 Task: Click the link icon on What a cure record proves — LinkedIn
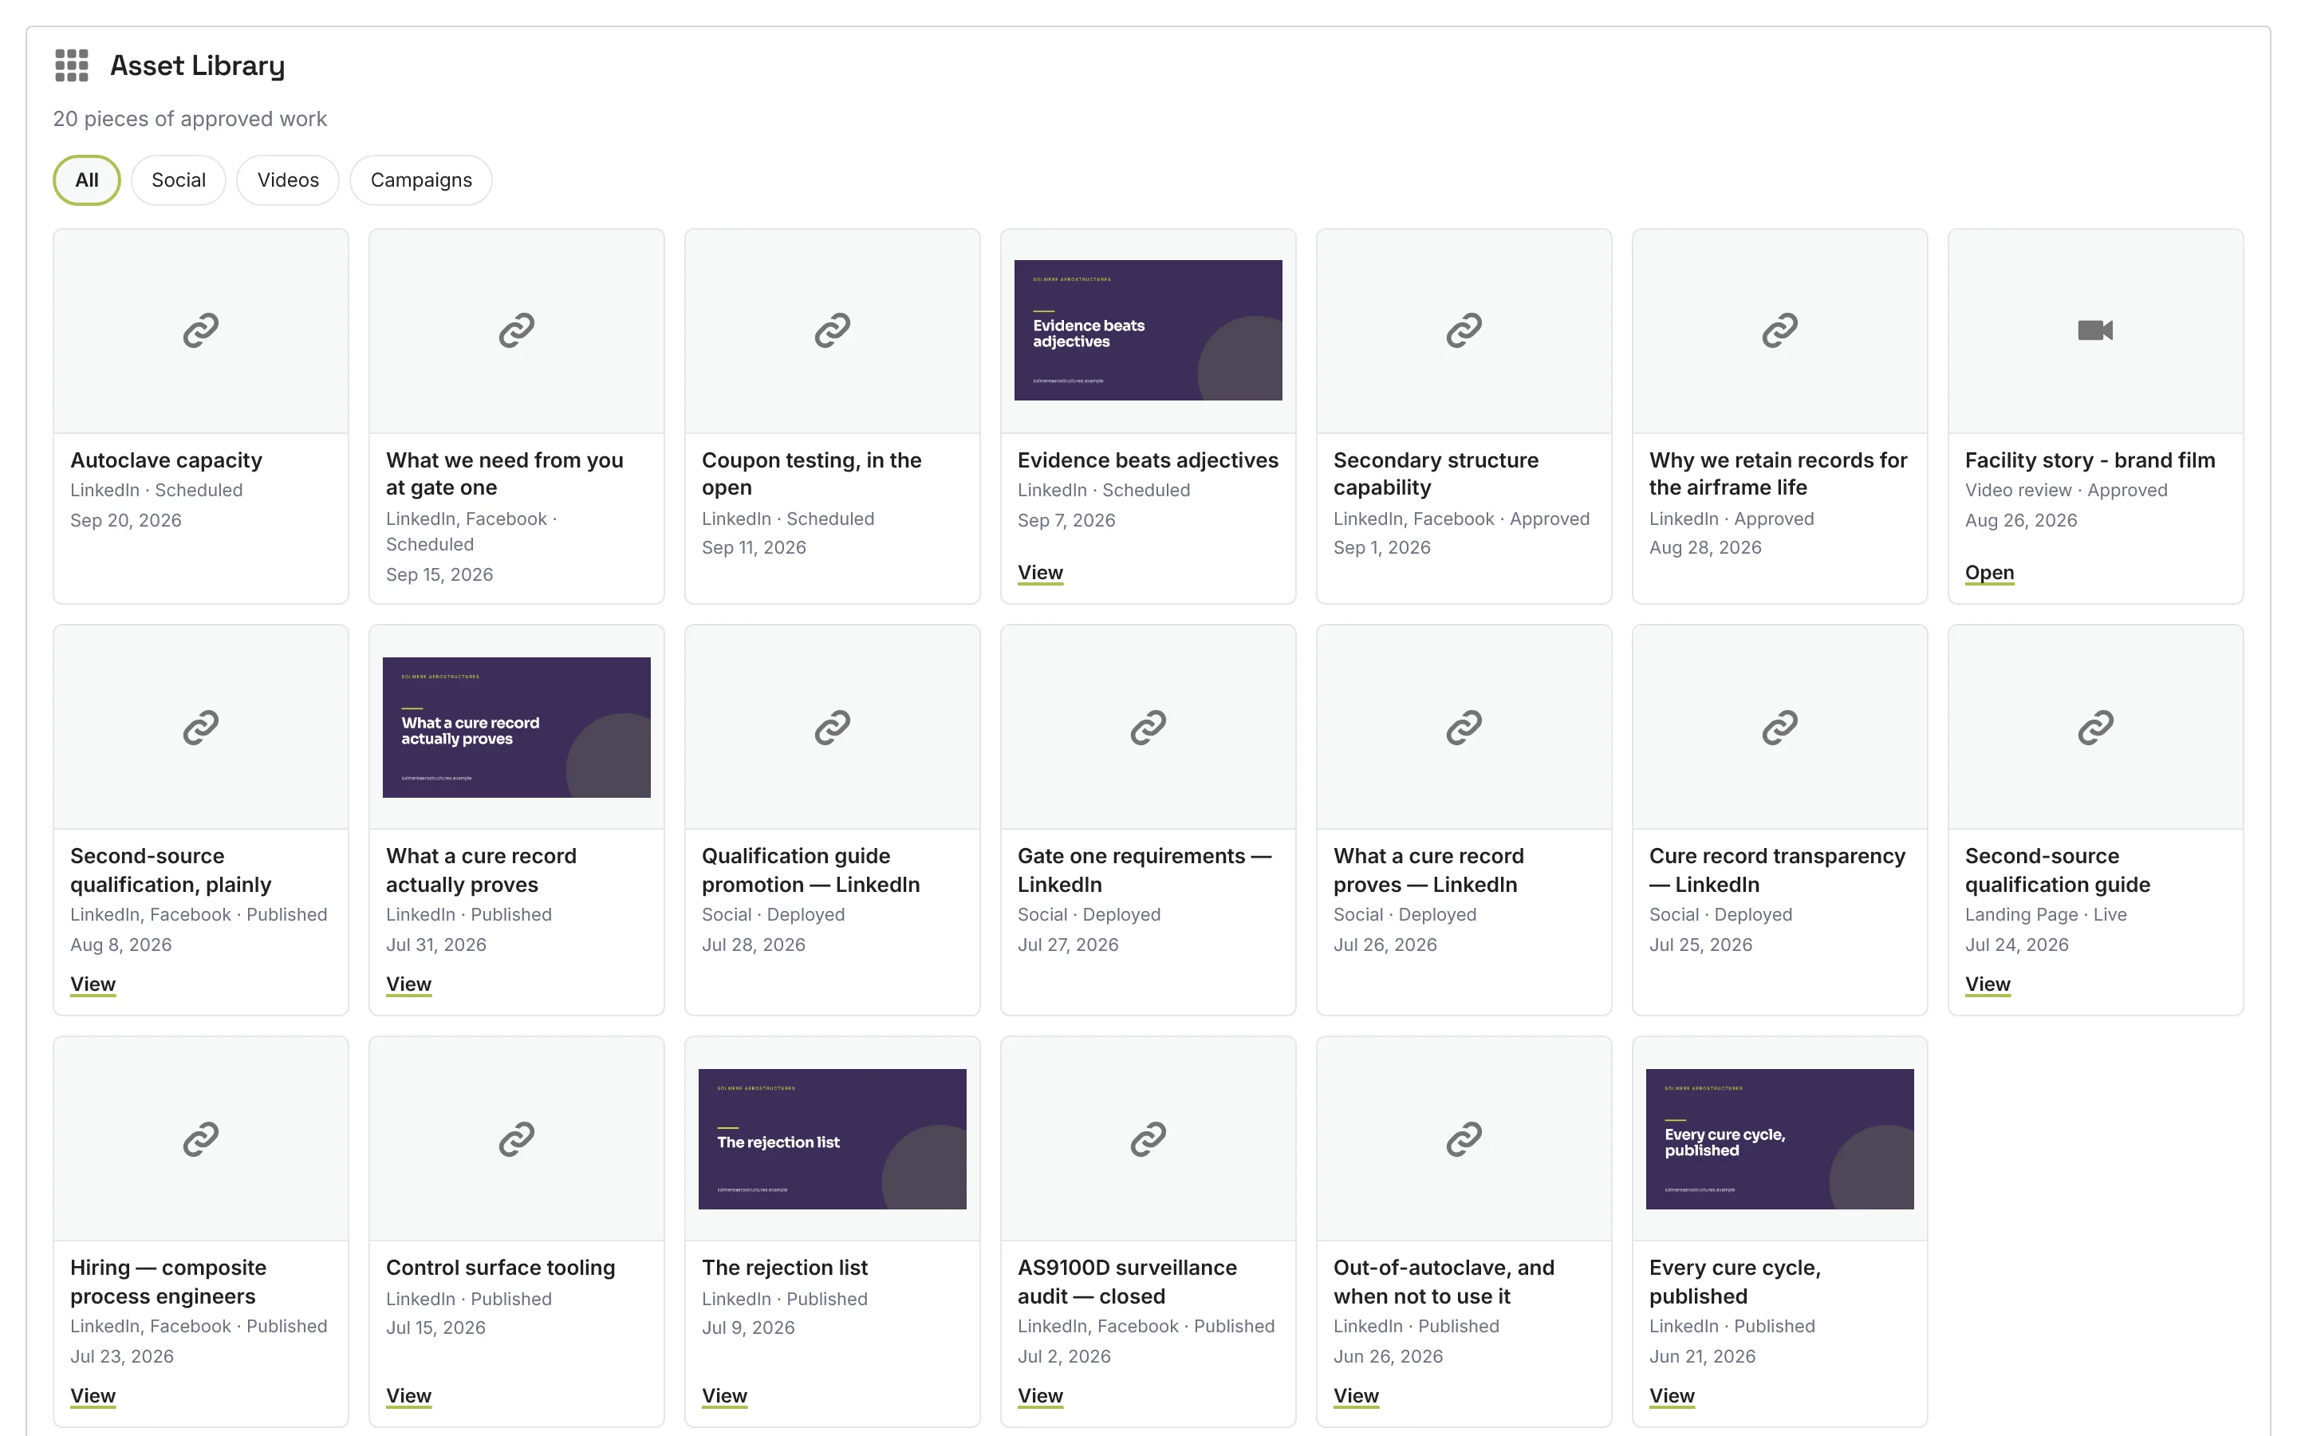(1464, 728)
